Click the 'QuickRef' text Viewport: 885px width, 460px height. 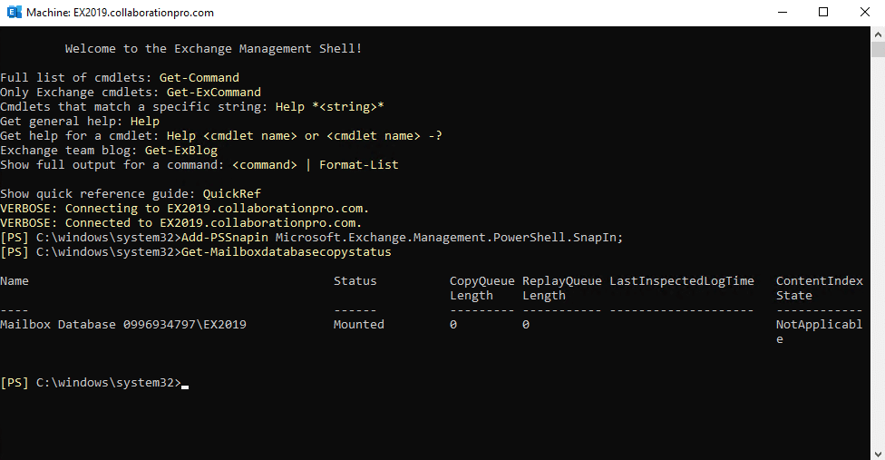[232, 193]
